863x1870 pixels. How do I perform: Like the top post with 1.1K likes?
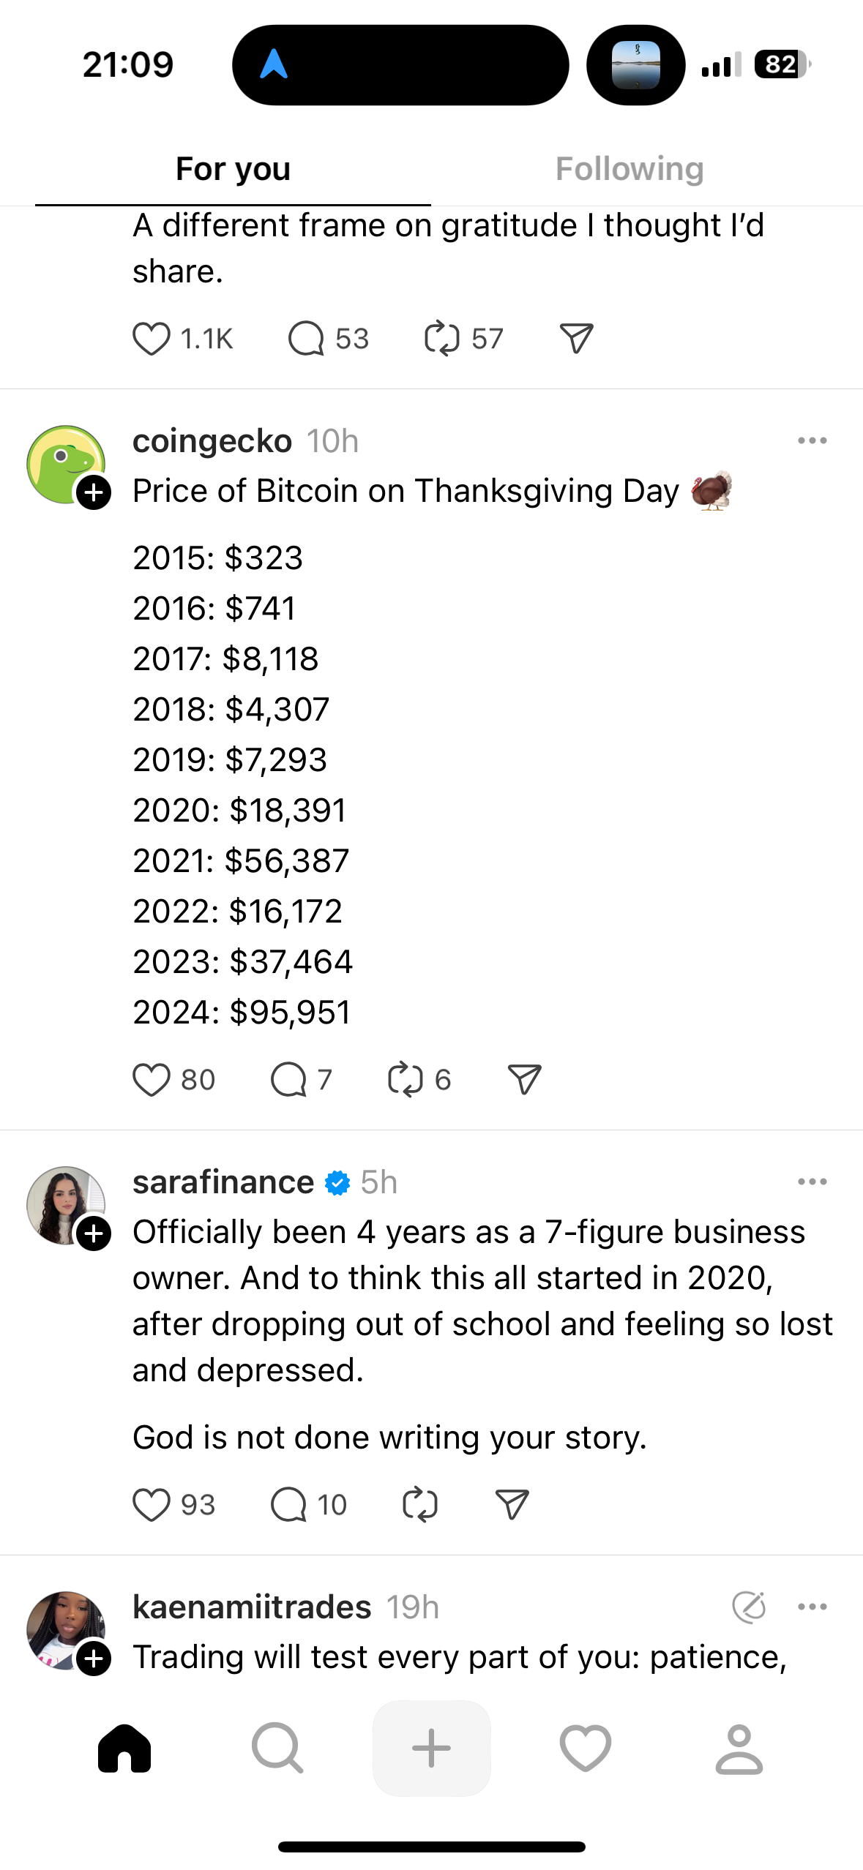(x=152, y=339)
